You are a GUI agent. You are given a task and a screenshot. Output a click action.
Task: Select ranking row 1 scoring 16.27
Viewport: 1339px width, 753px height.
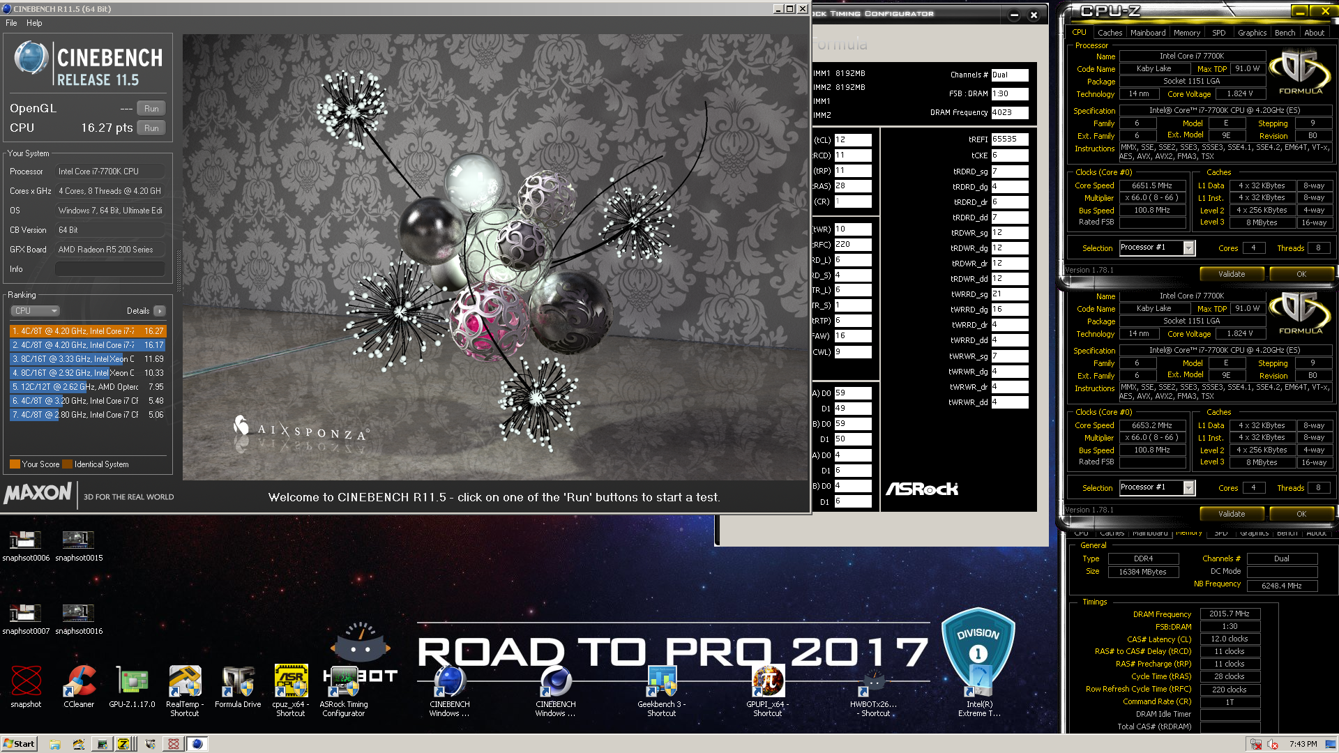88,331
